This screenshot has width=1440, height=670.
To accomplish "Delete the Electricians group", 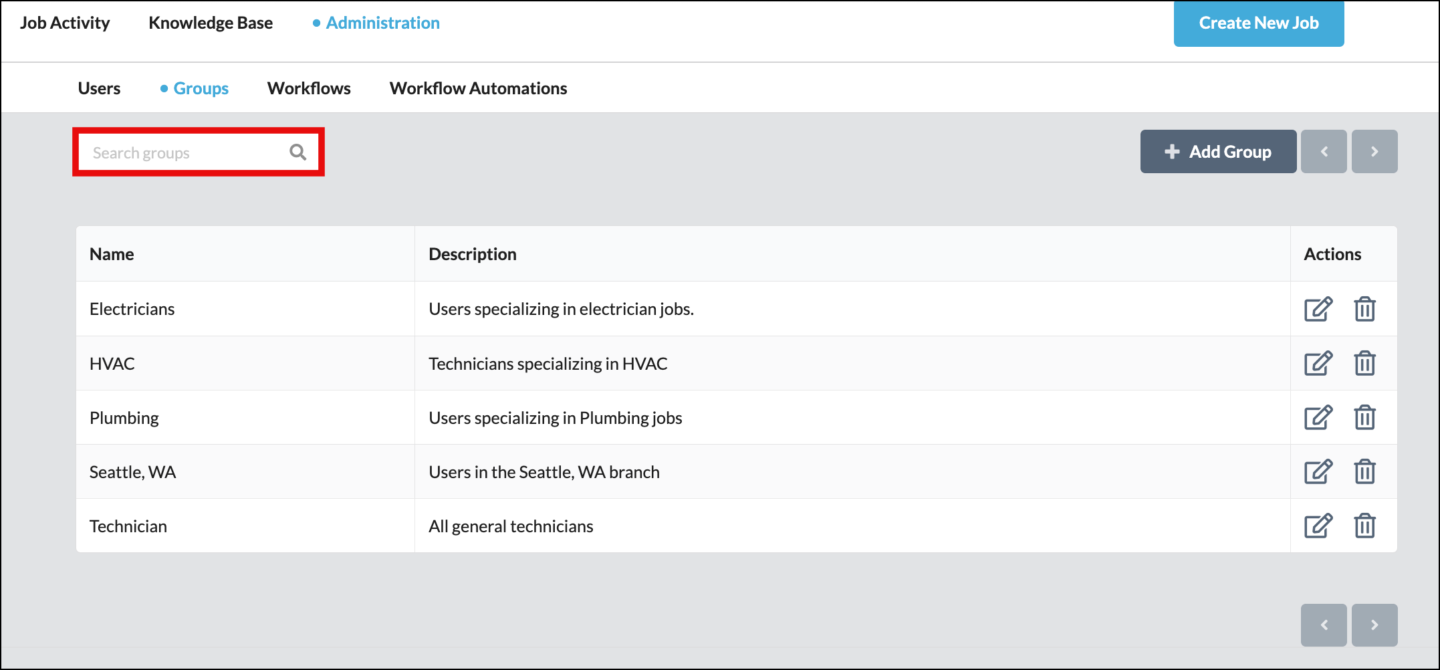I will (x=1364, y=309).
